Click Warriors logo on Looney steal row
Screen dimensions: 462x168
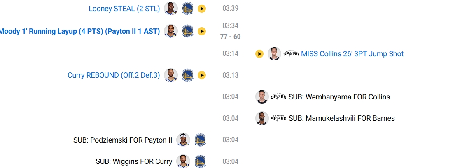(x=188, y=9)
